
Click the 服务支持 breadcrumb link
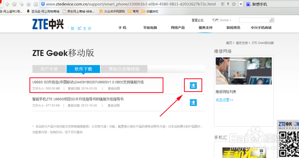(x=242, y=43)
